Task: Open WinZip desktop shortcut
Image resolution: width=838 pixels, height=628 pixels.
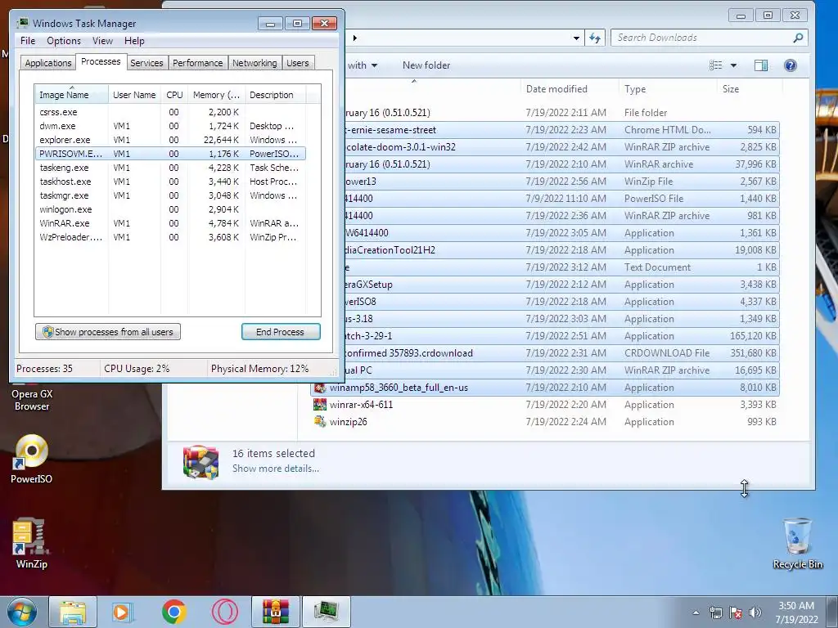Action: [x=32, y=543]
